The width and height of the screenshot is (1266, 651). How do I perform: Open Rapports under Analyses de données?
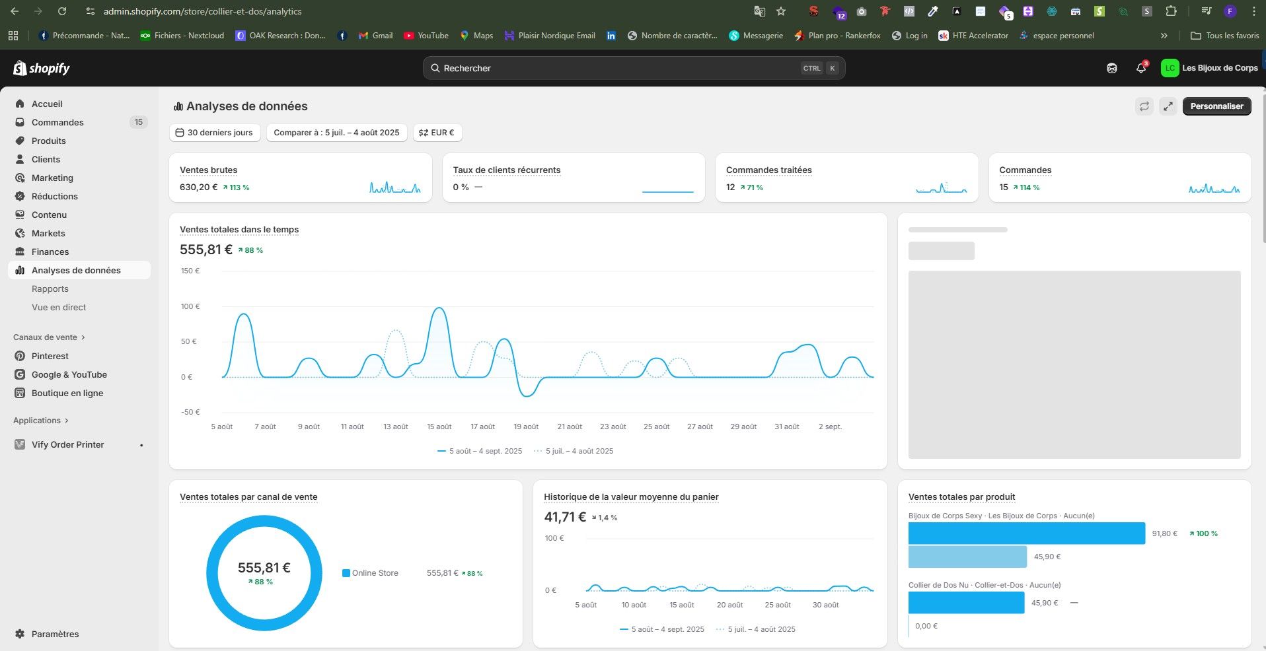pyautogui.click(x=50, y=289)
